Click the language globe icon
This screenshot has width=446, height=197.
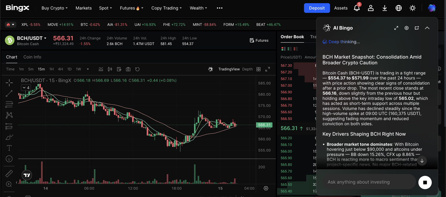[x=399, y=8]
